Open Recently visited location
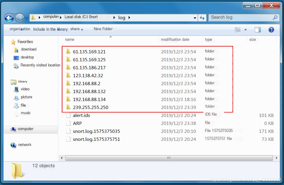 (40, 65)
